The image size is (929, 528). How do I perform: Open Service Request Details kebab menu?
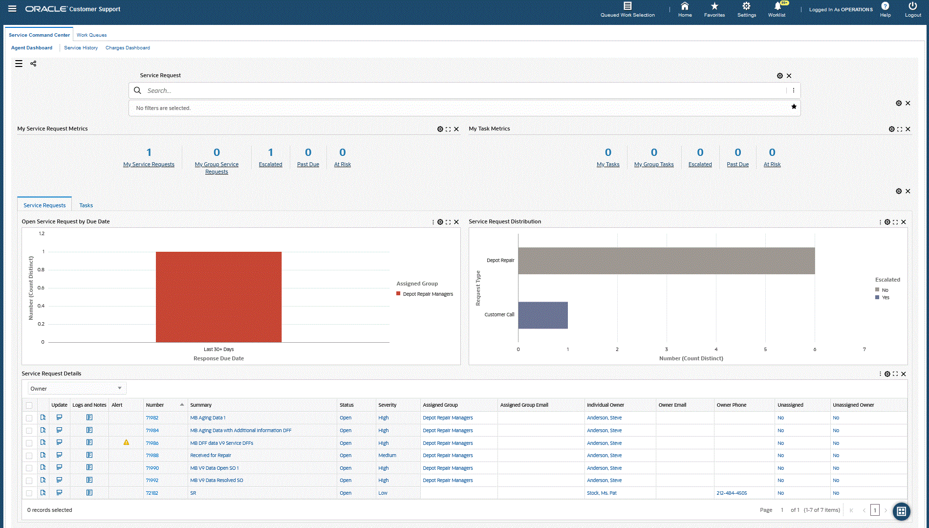coord(881,374)
